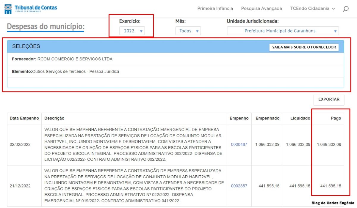Open the Mês dropdown showing Todos

click(x=188, y=31)
